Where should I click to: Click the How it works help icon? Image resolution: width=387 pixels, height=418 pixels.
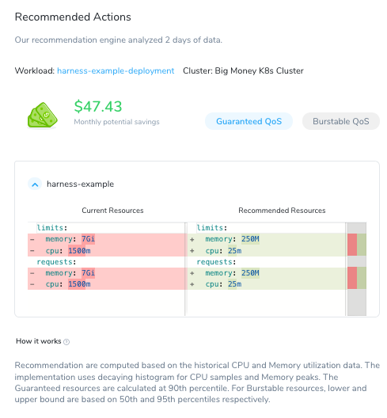click(x=66, y=342)
